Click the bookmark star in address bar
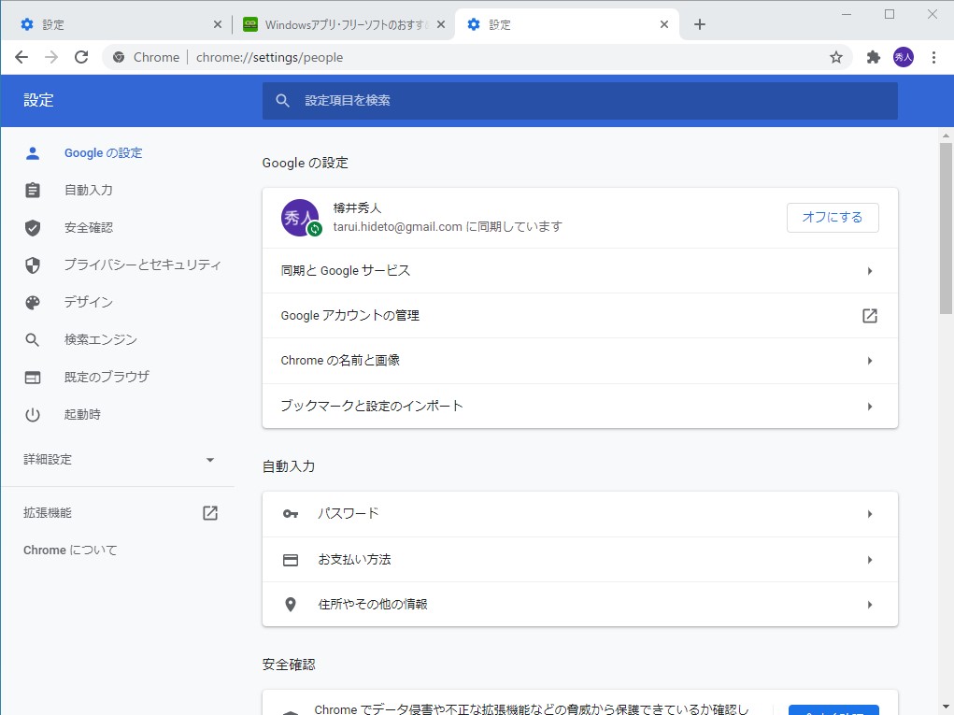Image resolution: width=954 pixels, height=715 pixels. coord(834,57)
